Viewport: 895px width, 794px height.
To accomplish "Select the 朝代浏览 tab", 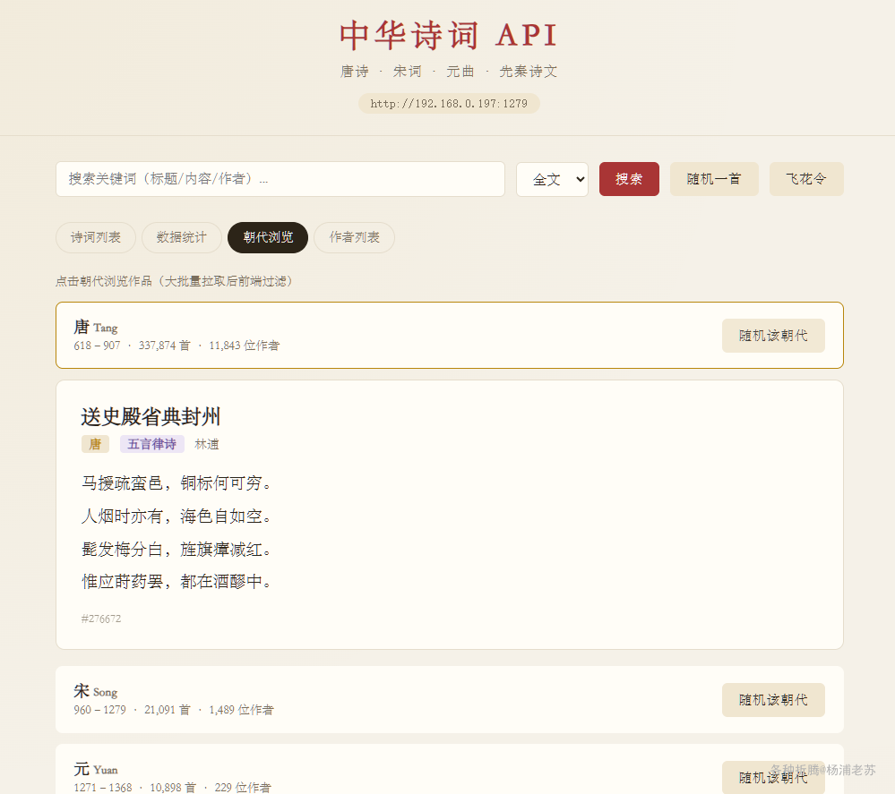I will pos(268,237).
